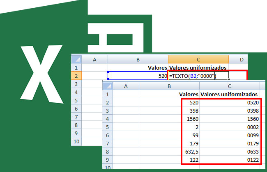
Task: Select row 4 header in the front sheet
Action: [108, 119]
